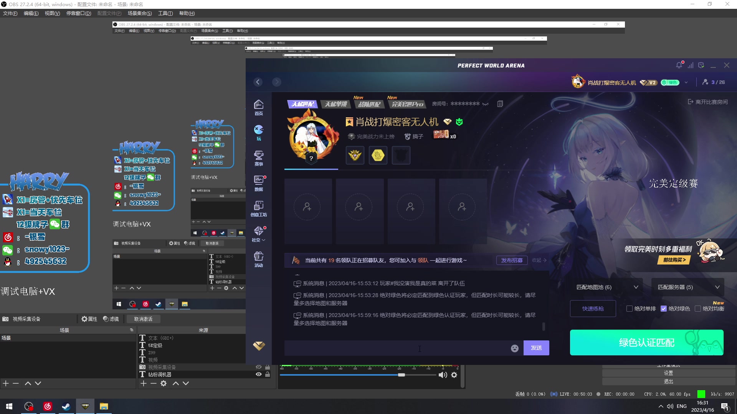737x414 pixels.
Task: Click the network signal bars icon
Action: (691, 66)
